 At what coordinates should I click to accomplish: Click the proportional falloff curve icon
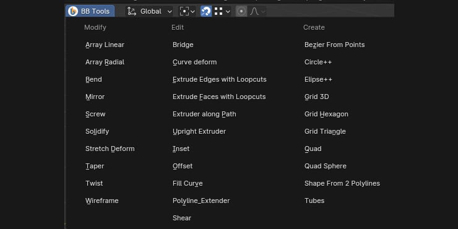pyautogui.click(x=254, y=11)
